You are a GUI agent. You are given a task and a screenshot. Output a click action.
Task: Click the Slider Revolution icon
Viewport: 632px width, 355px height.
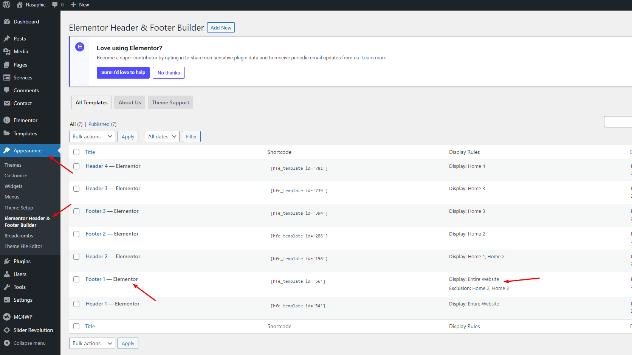(7, 330)
